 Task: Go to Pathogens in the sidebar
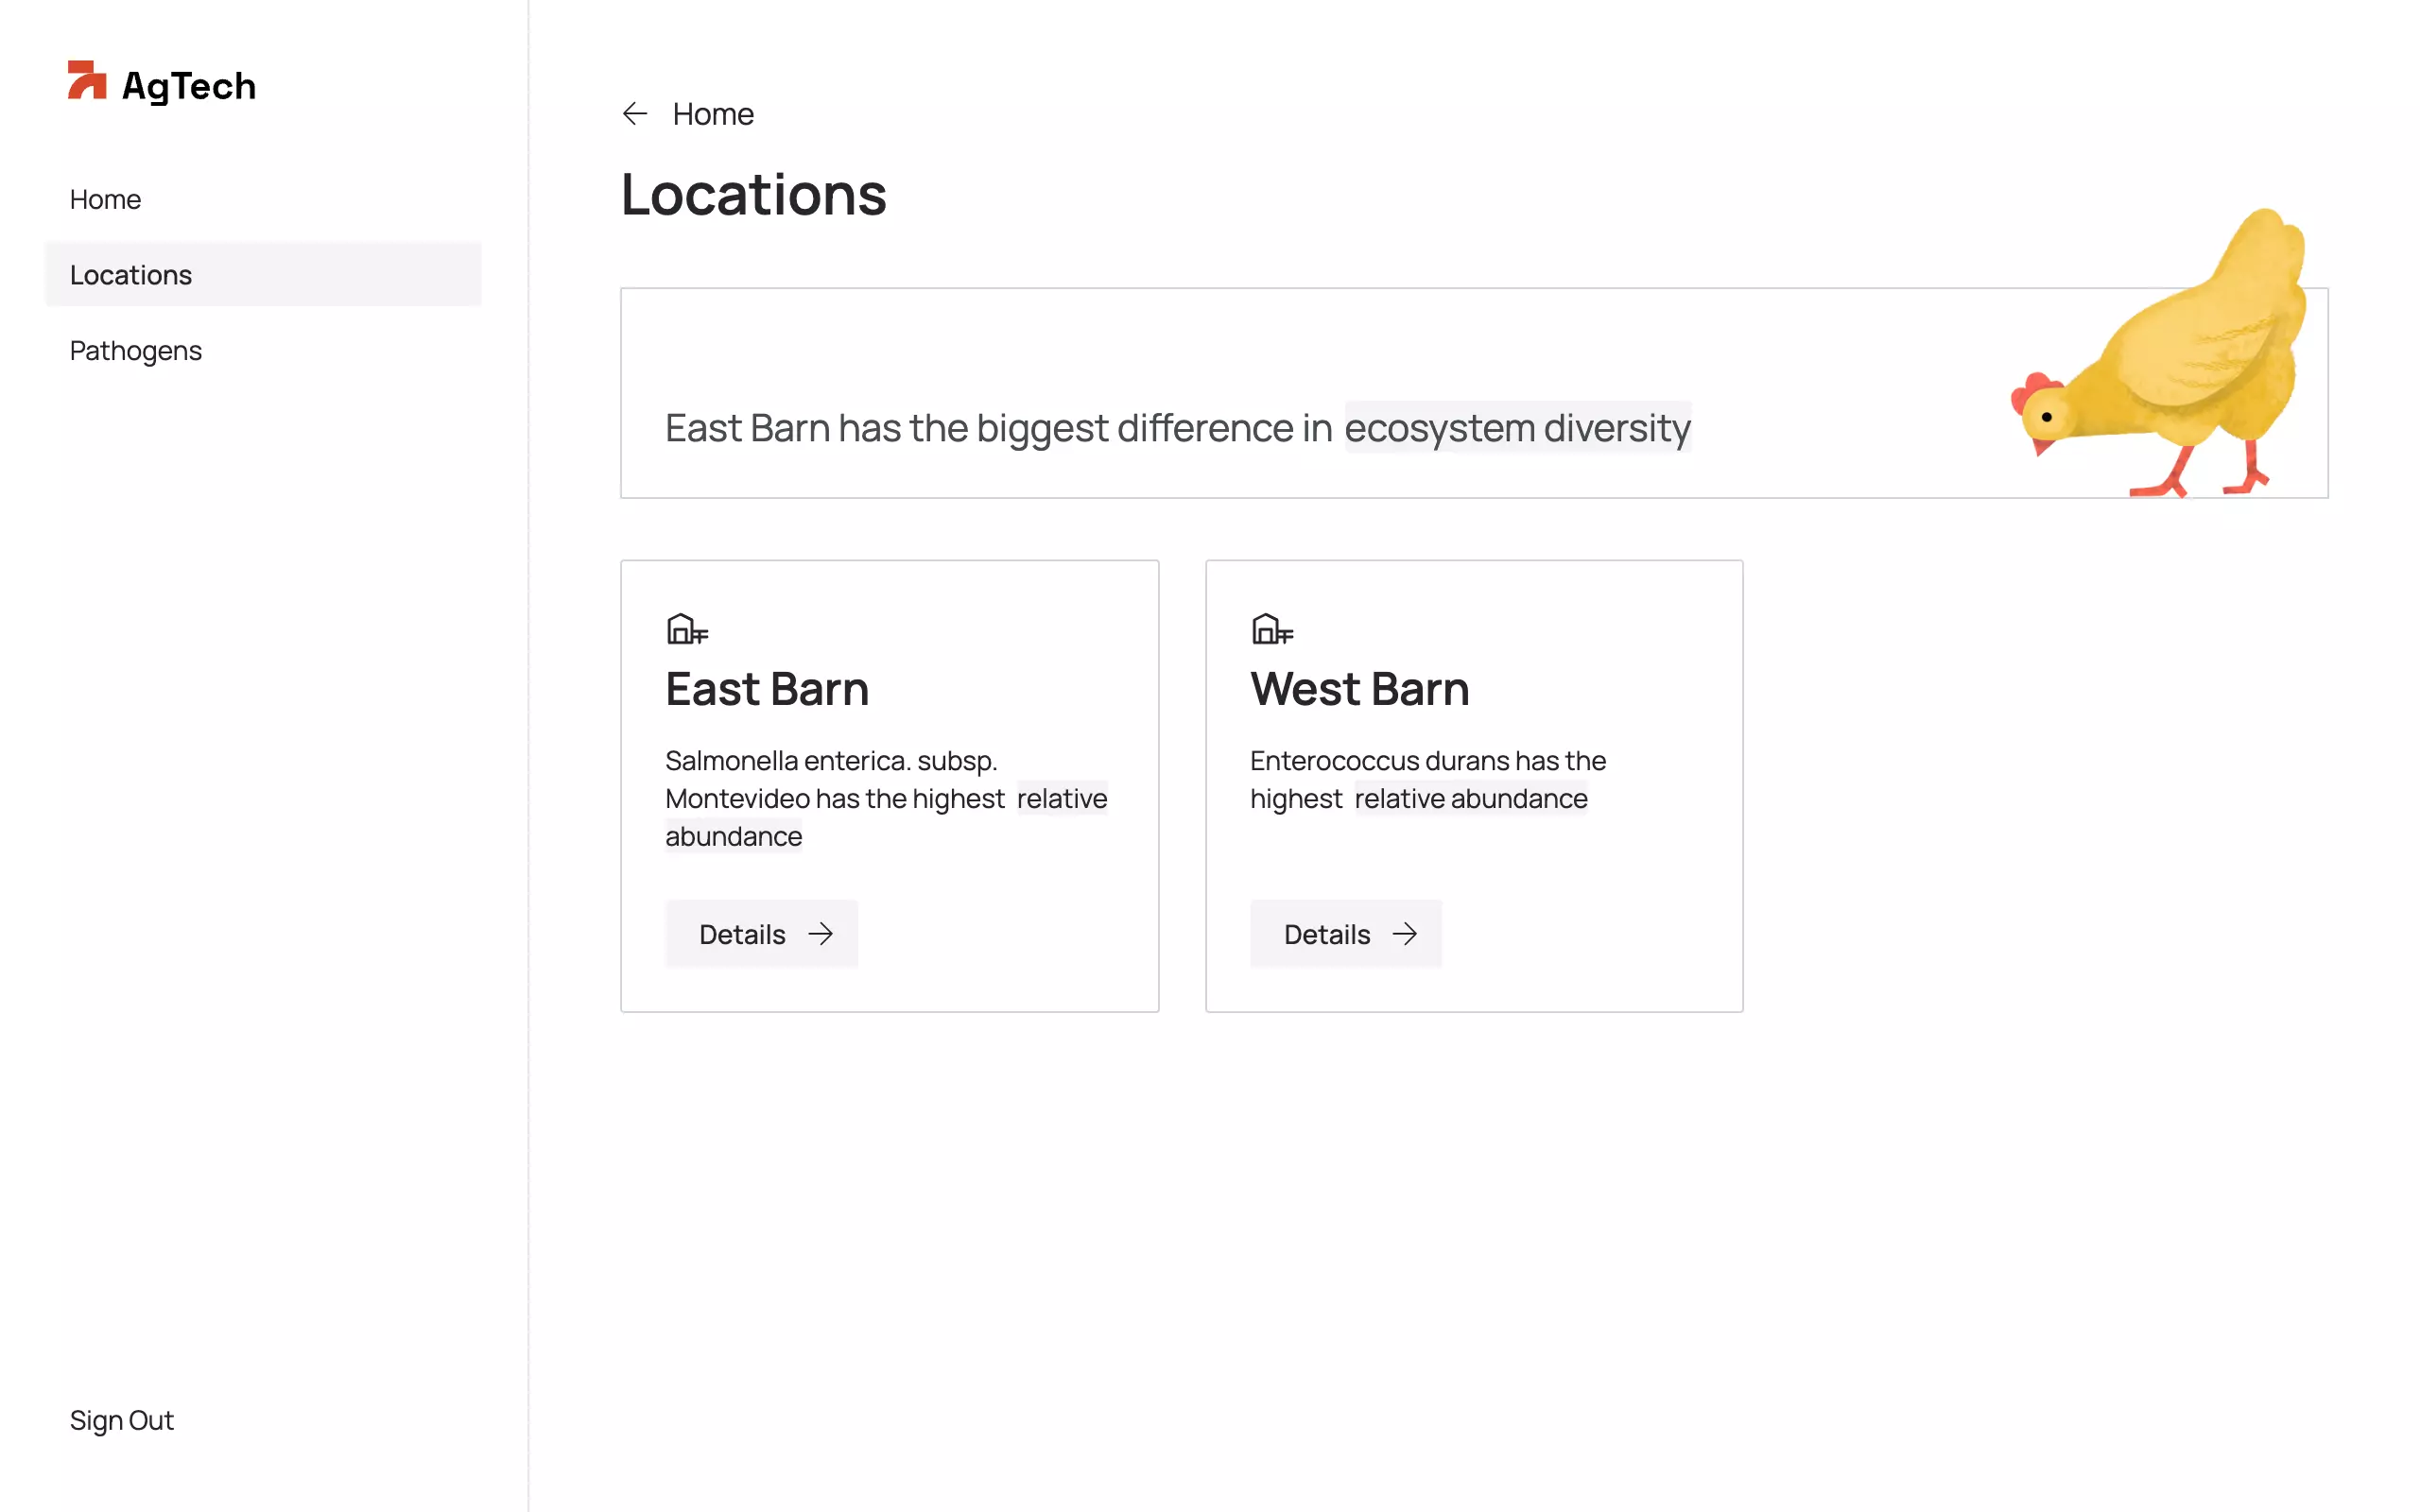pyautogui.click(x=136, y=351)
